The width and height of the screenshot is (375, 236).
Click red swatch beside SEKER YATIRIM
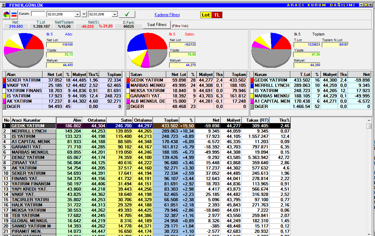point(4,80)
